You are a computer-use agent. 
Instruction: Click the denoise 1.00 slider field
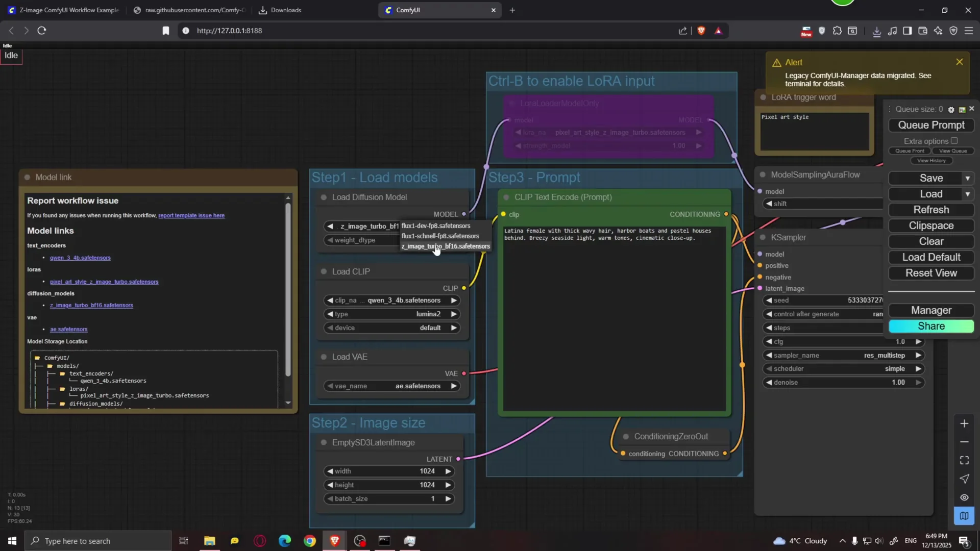pos(843,383)
